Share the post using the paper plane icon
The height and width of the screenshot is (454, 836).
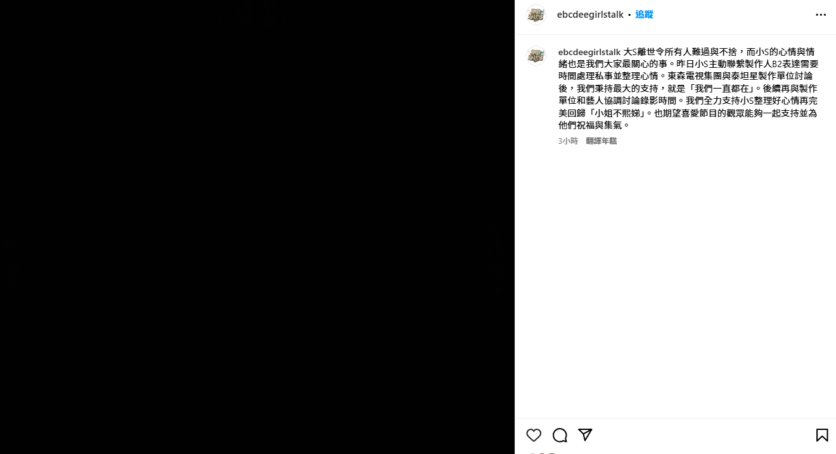[x=585, y=435]
